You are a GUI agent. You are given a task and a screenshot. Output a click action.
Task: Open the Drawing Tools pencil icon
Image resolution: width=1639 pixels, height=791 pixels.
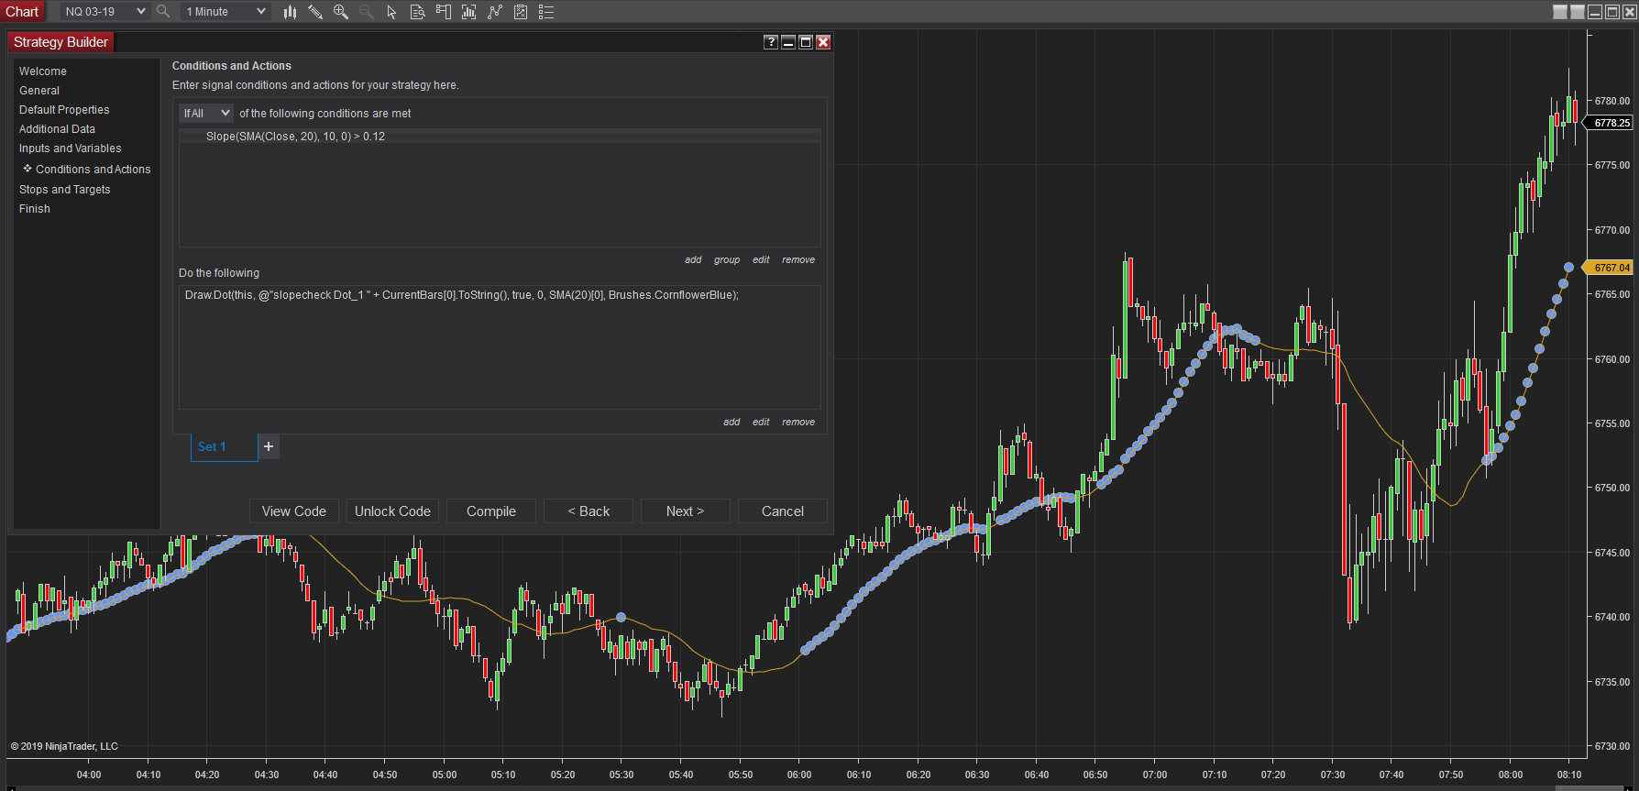(x=315, y=12)
